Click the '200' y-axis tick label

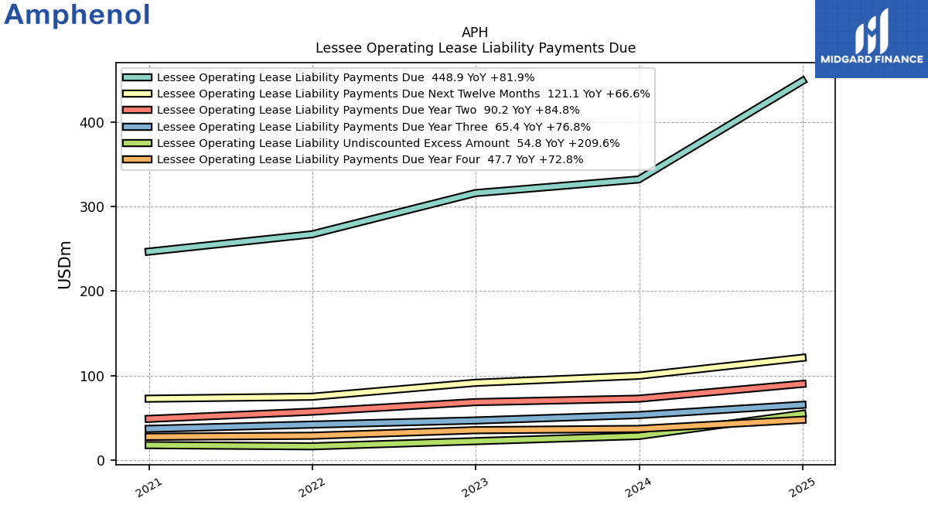point(94,292)
